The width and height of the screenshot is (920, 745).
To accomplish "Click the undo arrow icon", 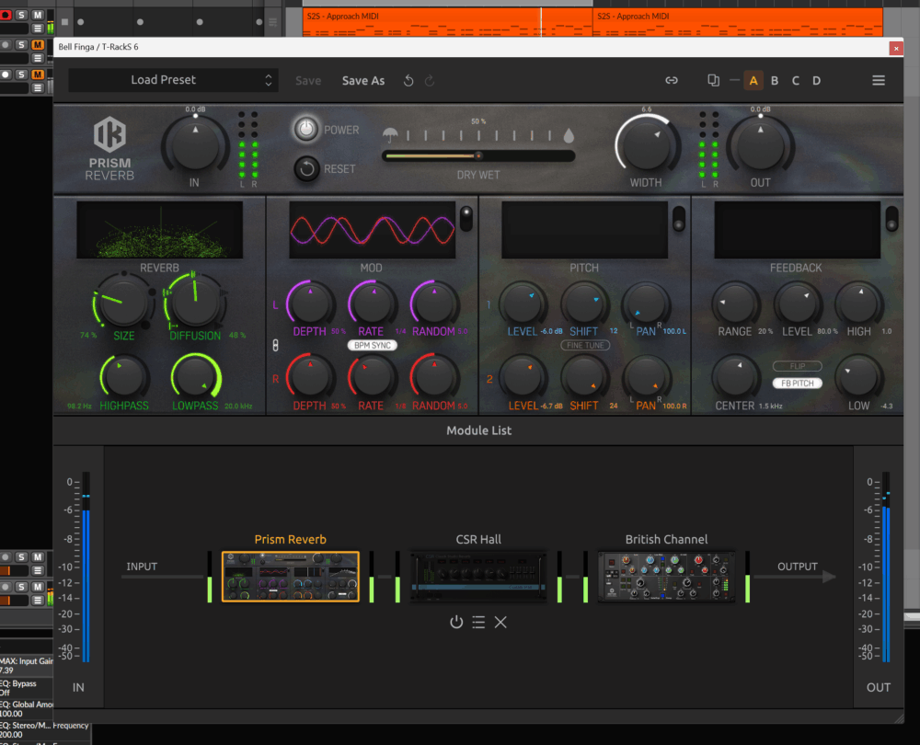I will [408, 81].
